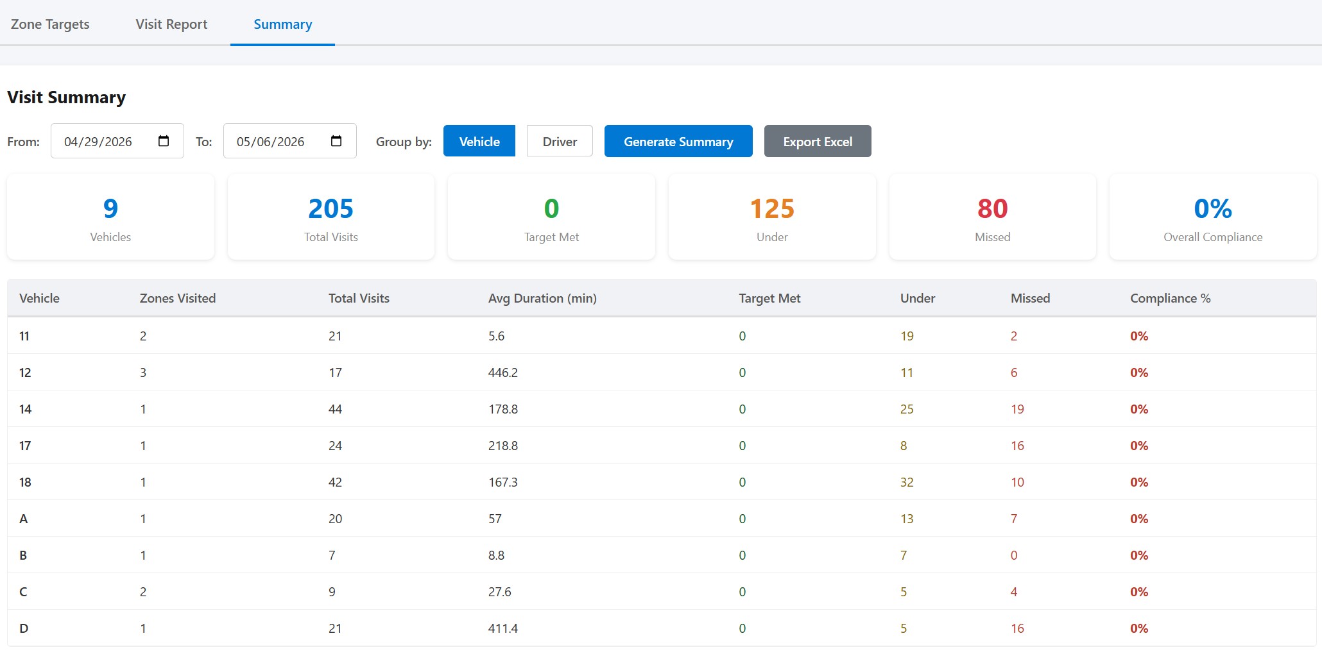Image resolution: width=1322 pixels, height=661 pixels.
Task: Export the summary to Excel
Action: [x=818, y=141]
